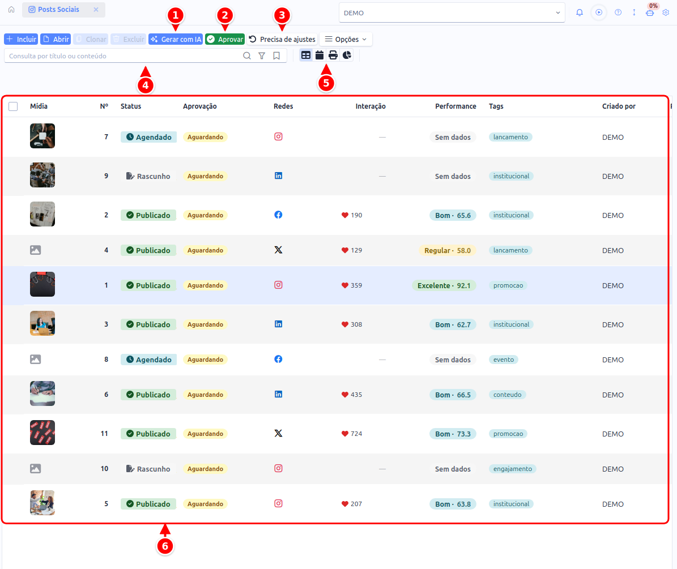Expand the DEMO company dropdown
The height and width of the screenshot is (569, 677).
click(452, 13)
